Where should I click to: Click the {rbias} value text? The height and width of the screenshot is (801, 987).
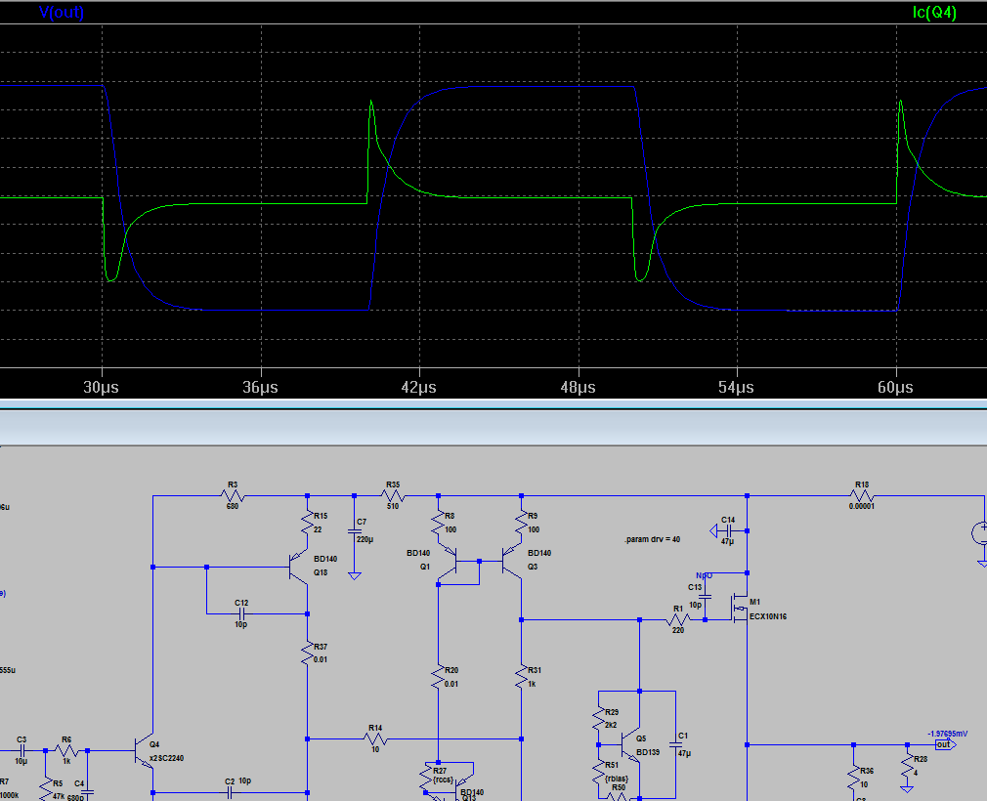[x=617, y=779]
